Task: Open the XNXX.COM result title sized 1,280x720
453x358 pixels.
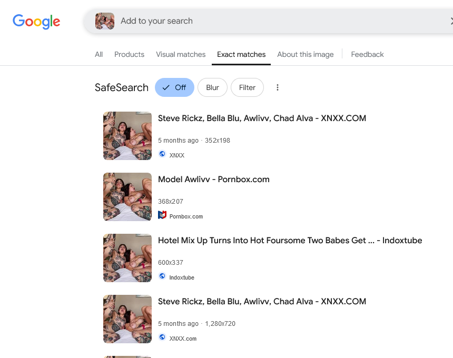Action: click(262, 302)
